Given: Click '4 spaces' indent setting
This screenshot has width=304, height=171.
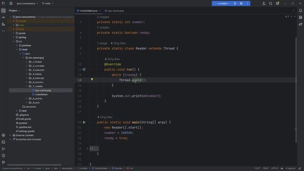Looking at the screenshot, I should 291,168.
